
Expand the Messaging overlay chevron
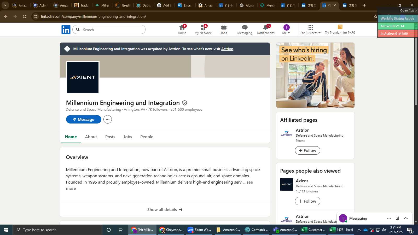tap(406, 218)
